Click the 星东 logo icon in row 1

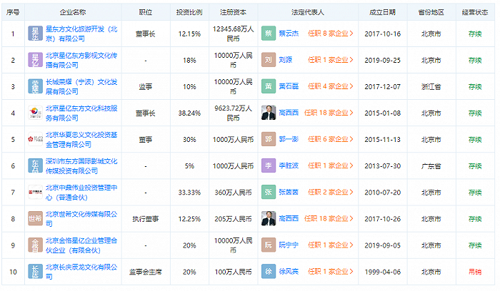36,34
